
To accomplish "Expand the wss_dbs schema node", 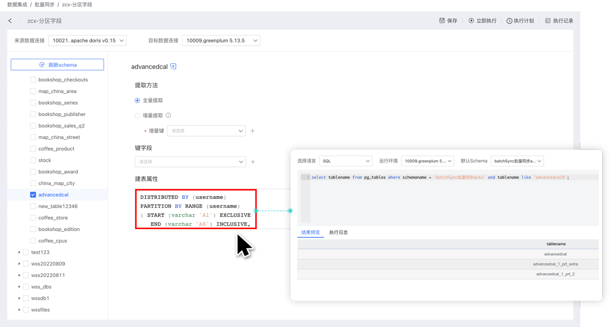I will pyautogui.click(x=19, y=287).
